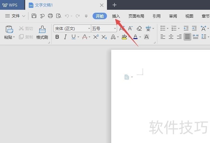
Task: Toggle Center alignment
Action: [171, 36]
